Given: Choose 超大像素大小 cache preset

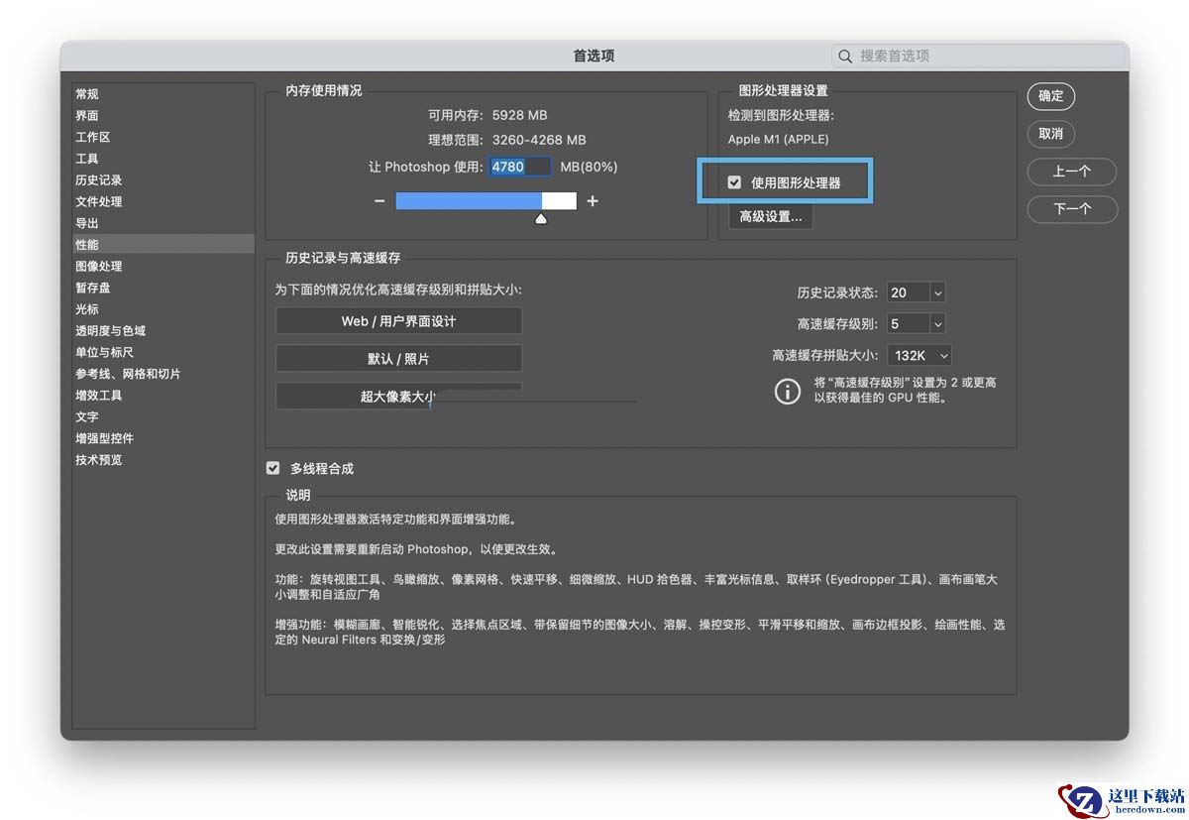Looking at the screenshot, I should (398, 397).
